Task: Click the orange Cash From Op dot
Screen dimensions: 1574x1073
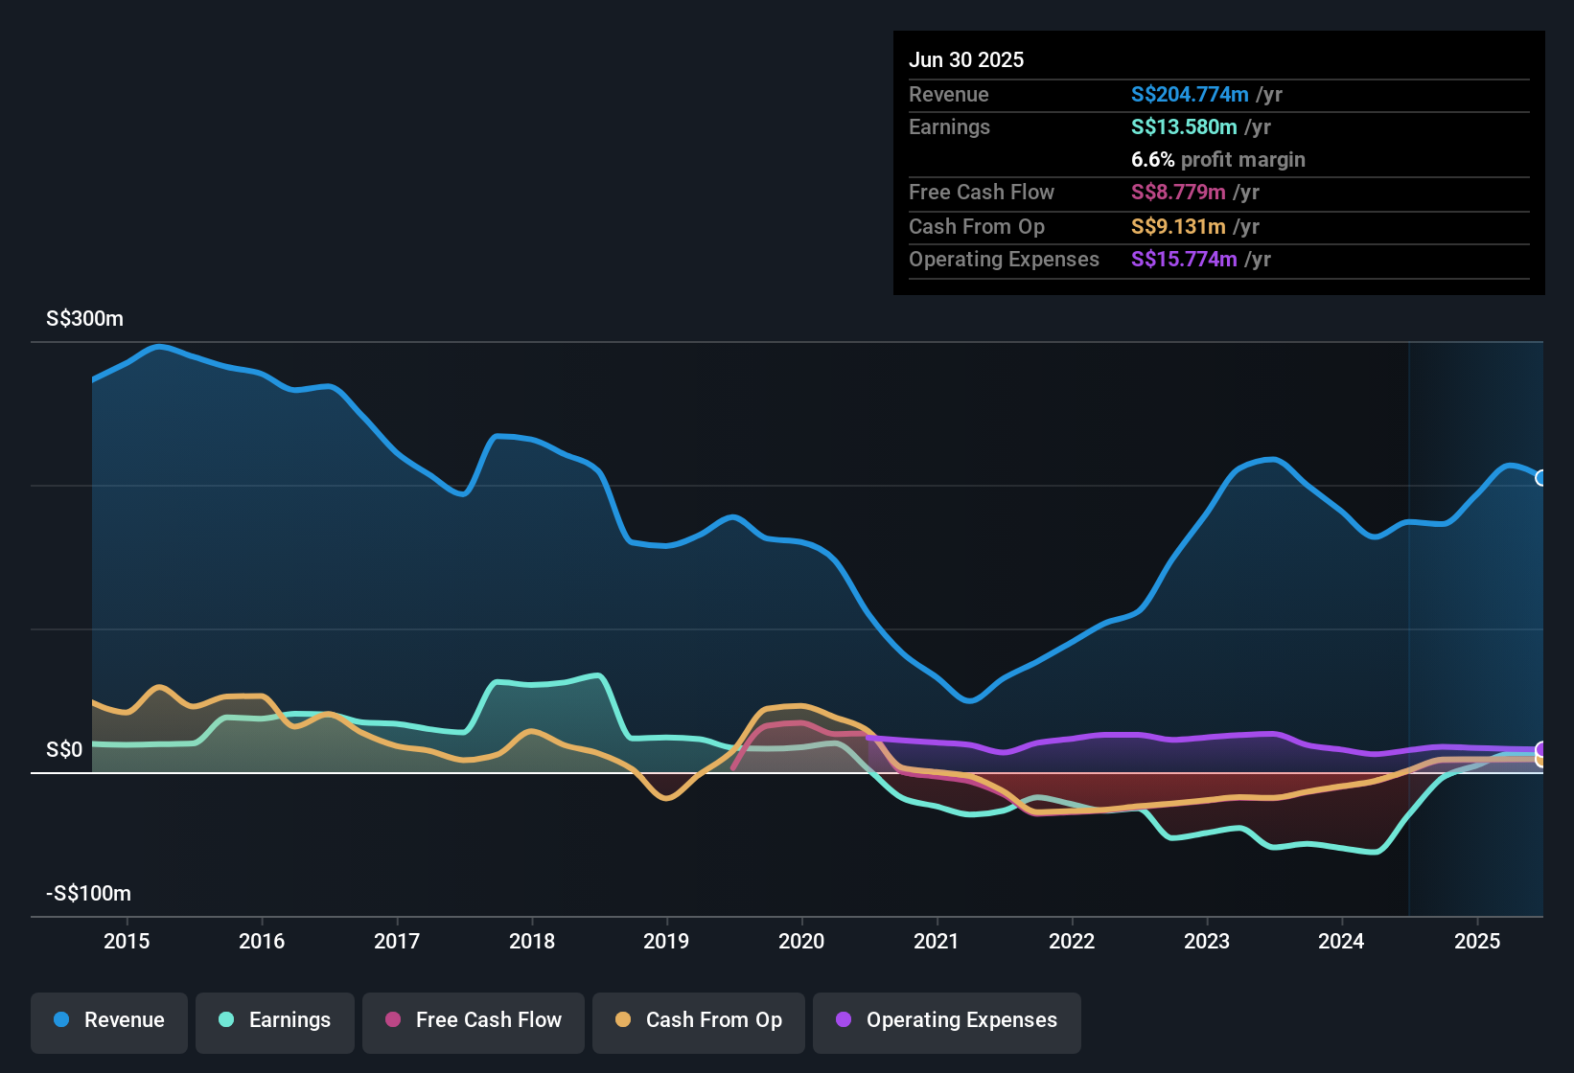Action: 623,1020
